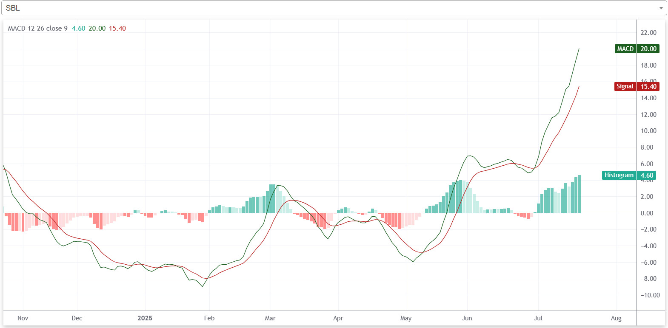Viewport: 668px width, 328px height.
Task: Click the −10.00 price axis tick
Action: point(650,295)
